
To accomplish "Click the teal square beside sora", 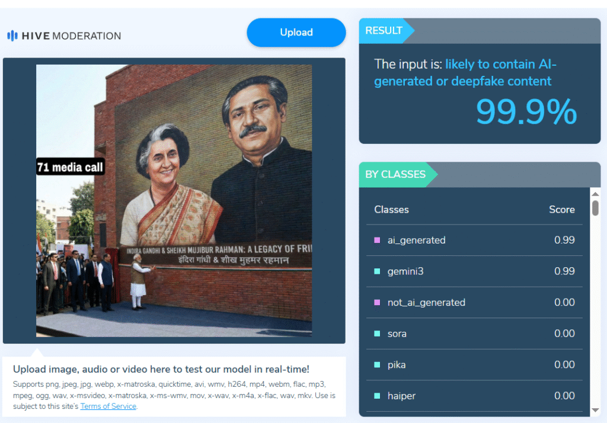I will click(377, 334).
